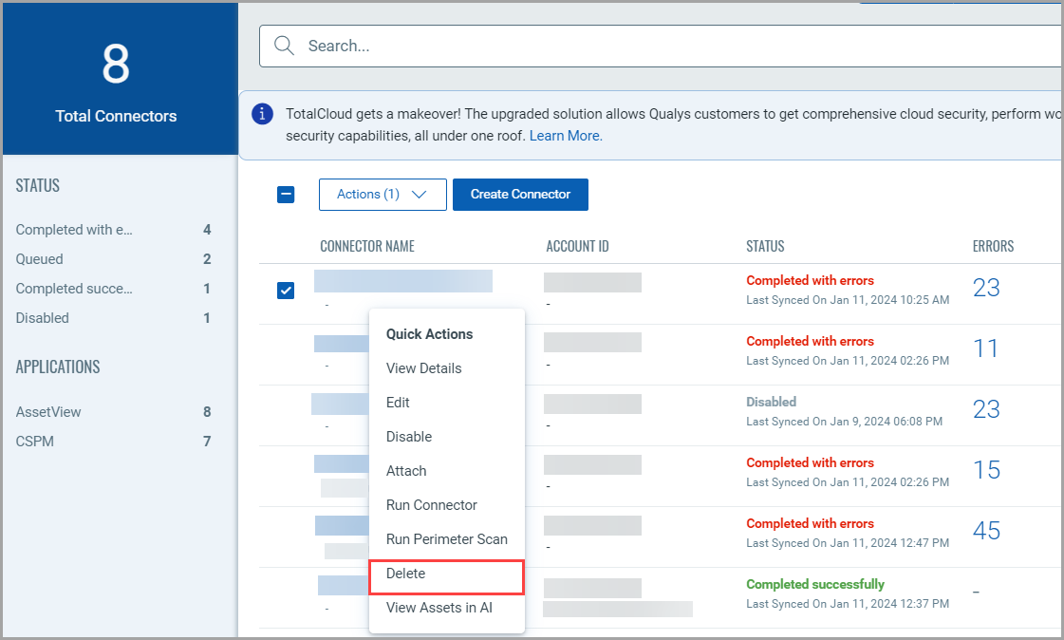Filter by Queued status
This screenshot has width=1064, height=640.
click(x=40, y=259)
